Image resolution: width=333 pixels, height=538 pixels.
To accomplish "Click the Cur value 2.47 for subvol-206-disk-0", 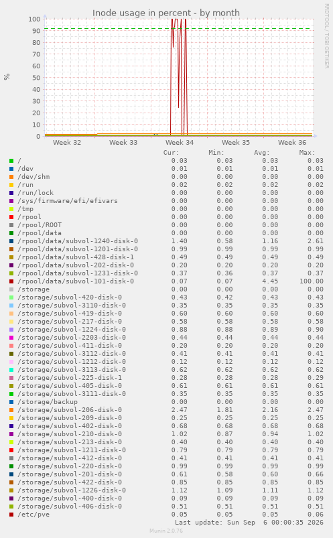I will click(180, 409).
